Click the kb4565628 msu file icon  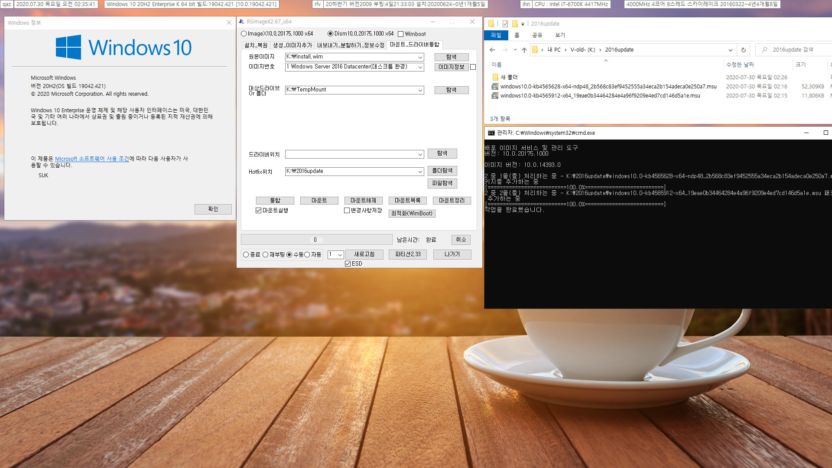495,87
